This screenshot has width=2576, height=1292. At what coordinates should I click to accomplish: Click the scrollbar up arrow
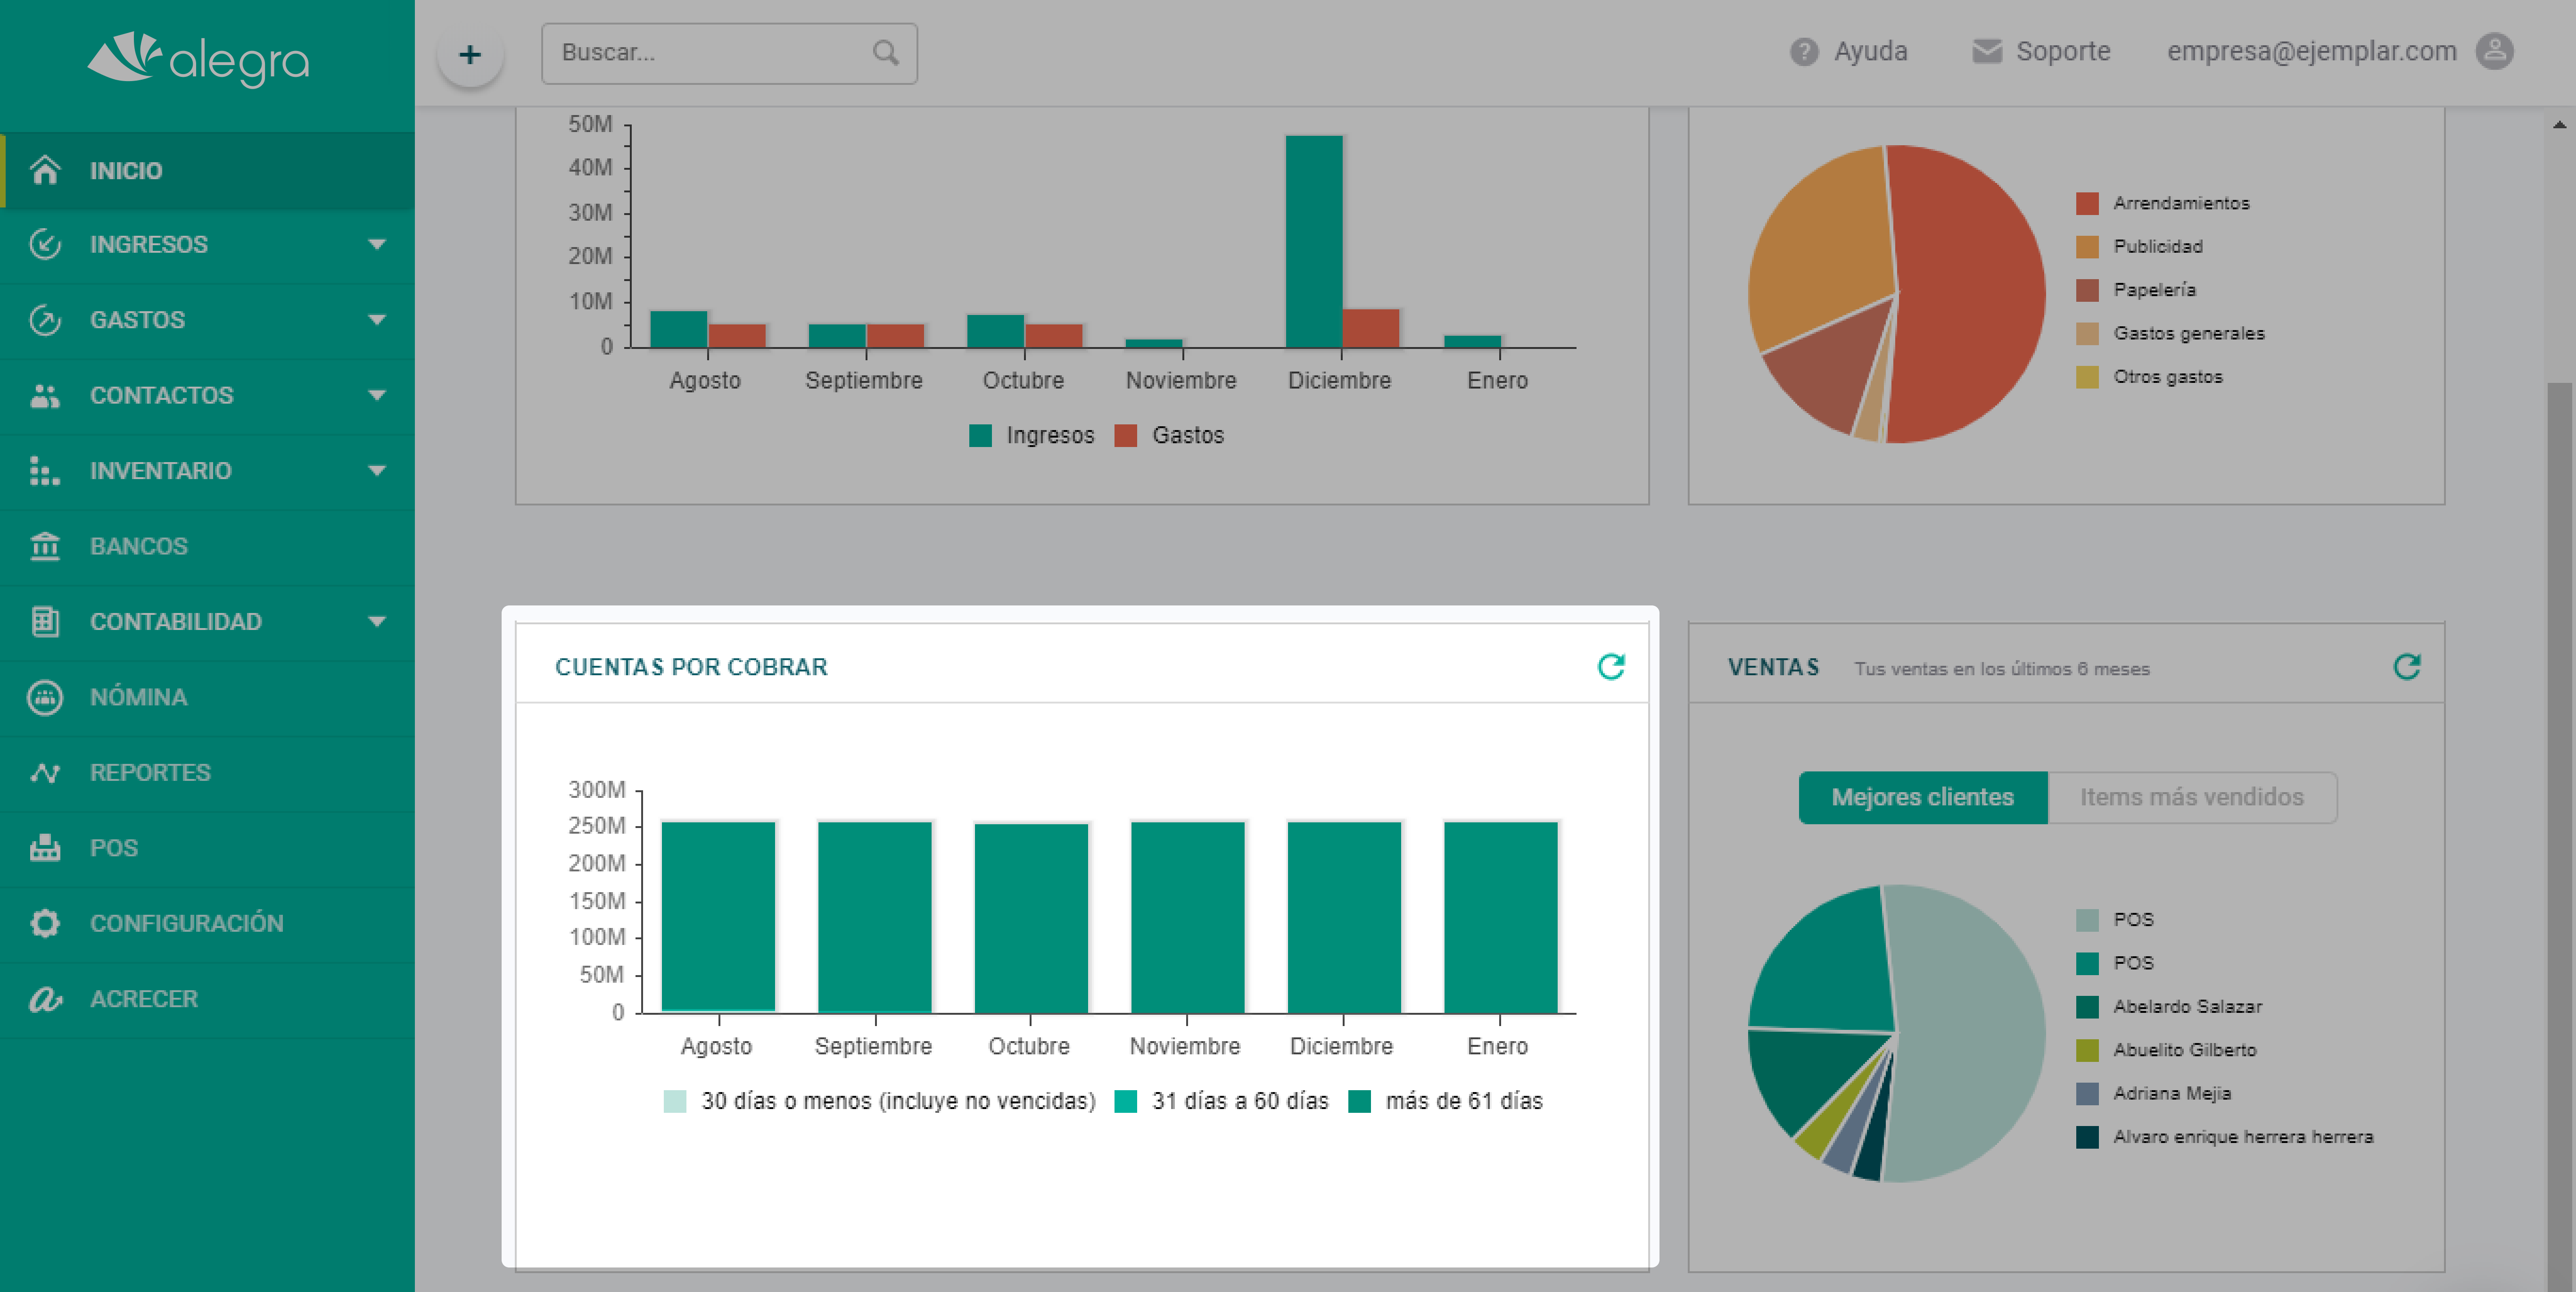coord(2559,125)
